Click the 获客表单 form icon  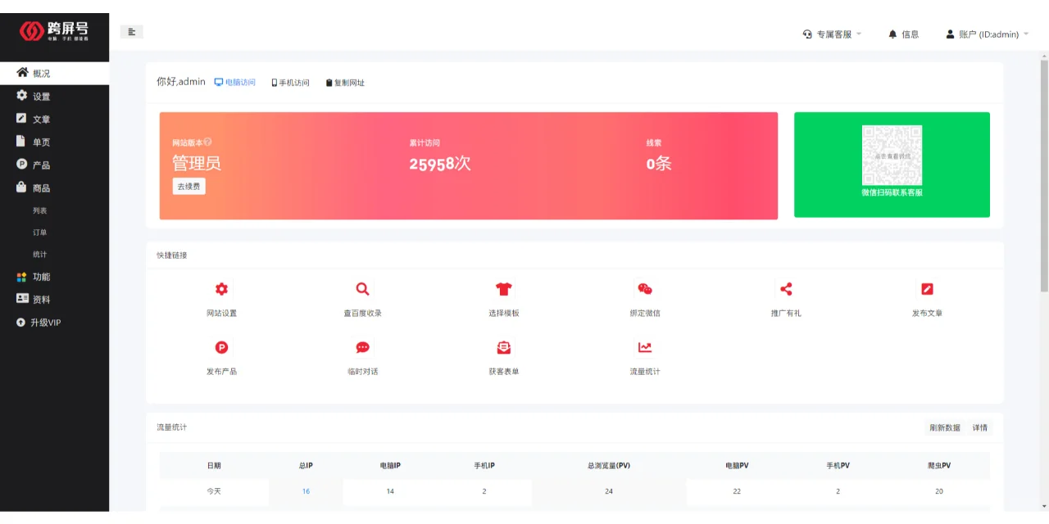pyautogui.click(x=503, y=347)
